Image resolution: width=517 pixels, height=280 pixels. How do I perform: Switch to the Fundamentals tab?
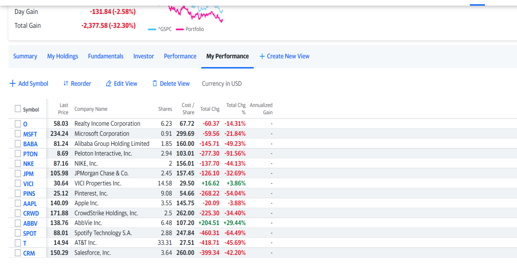pos(106,56)
